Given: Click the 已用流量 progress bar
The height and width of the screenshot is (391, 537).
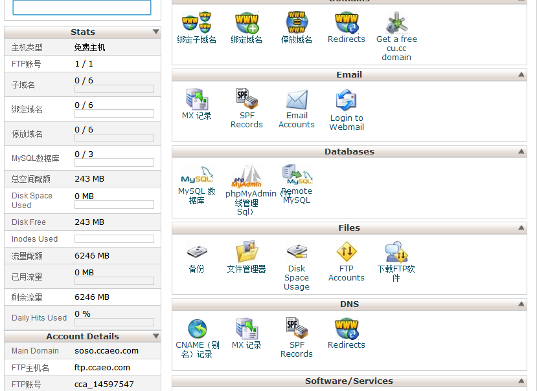Looking at the screenshot, I should [115, 281].
